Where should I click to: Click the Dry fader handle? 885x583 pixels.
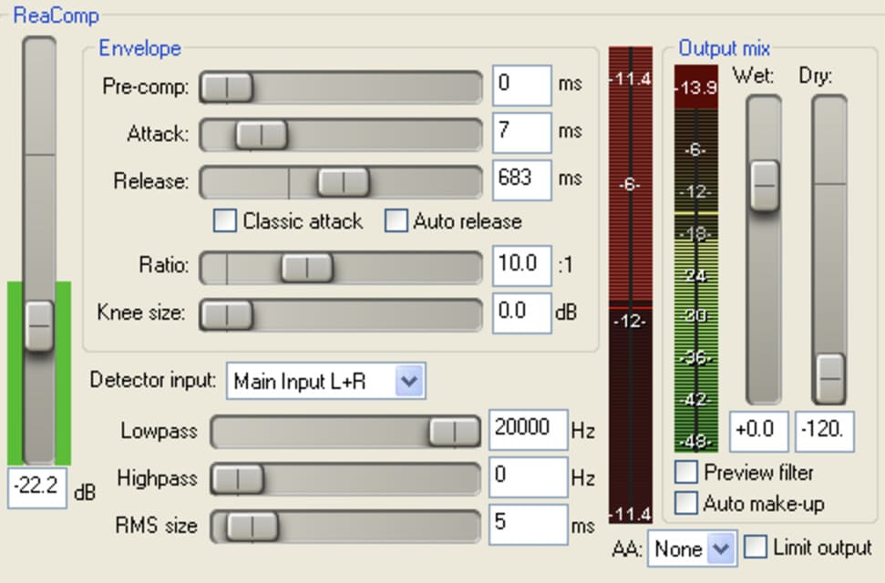[830, 378]
